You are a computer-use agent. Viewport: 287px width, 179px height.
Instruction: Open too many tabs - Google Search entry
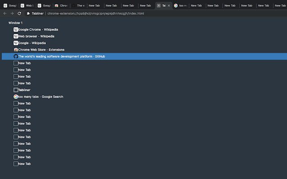click(41, 97)
